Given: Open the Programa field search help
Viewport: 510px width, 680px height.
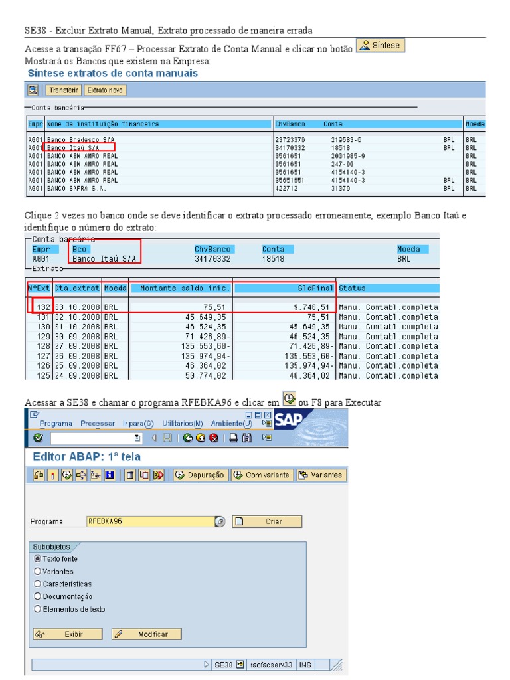Looking at the screenshot, I should pyautogui.click(x=220, y=522).
